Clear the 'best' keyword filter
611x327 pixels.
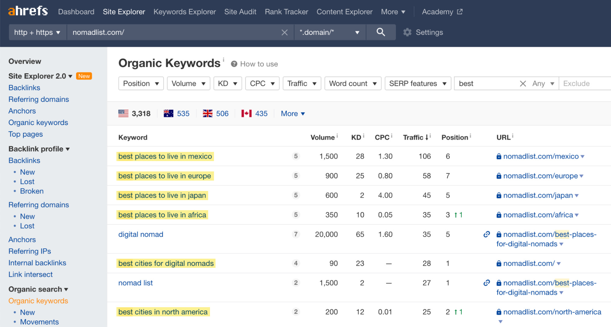tap(523, 84)
